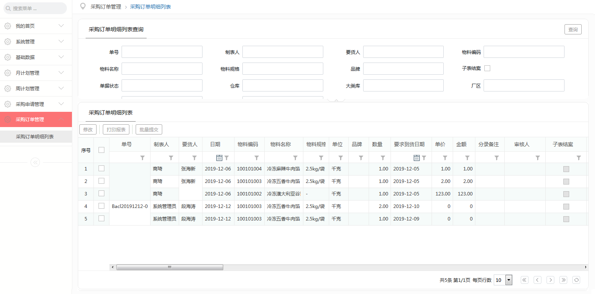Expand the 周计划管理 menu chevron
This screenshot has height=294, width=595.
61,88
